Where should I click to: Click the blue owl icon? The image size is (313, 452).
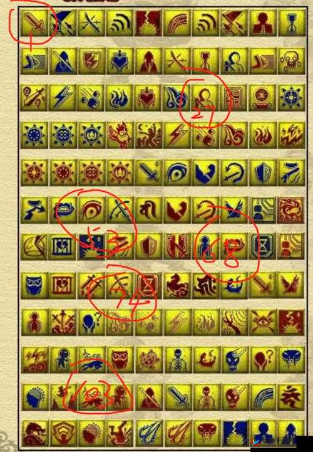click(x=34, y=285)
